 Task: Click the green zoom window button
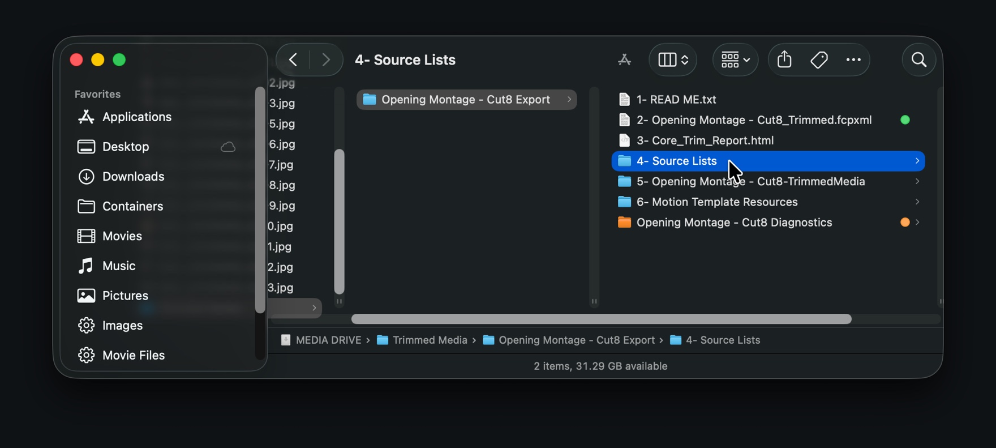[119, 59]
